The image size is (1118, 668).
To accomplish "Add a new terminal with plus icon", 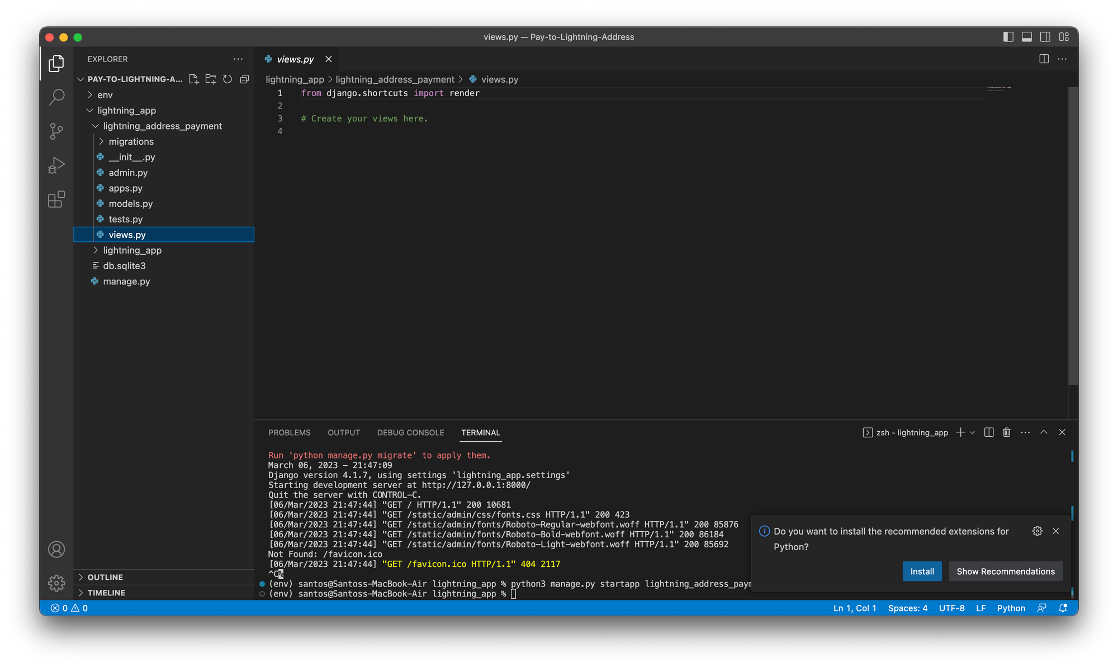I will point(960,432).
